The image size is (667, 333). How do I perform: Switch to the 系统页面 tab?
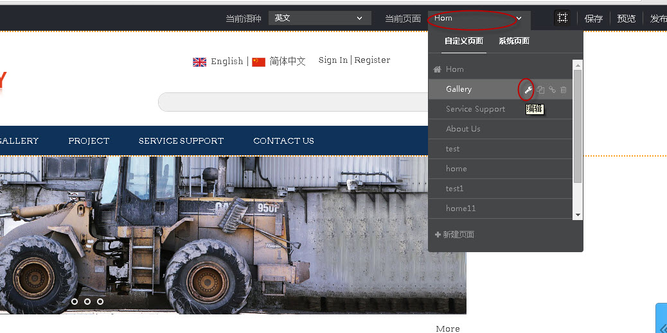click(513, 41)
